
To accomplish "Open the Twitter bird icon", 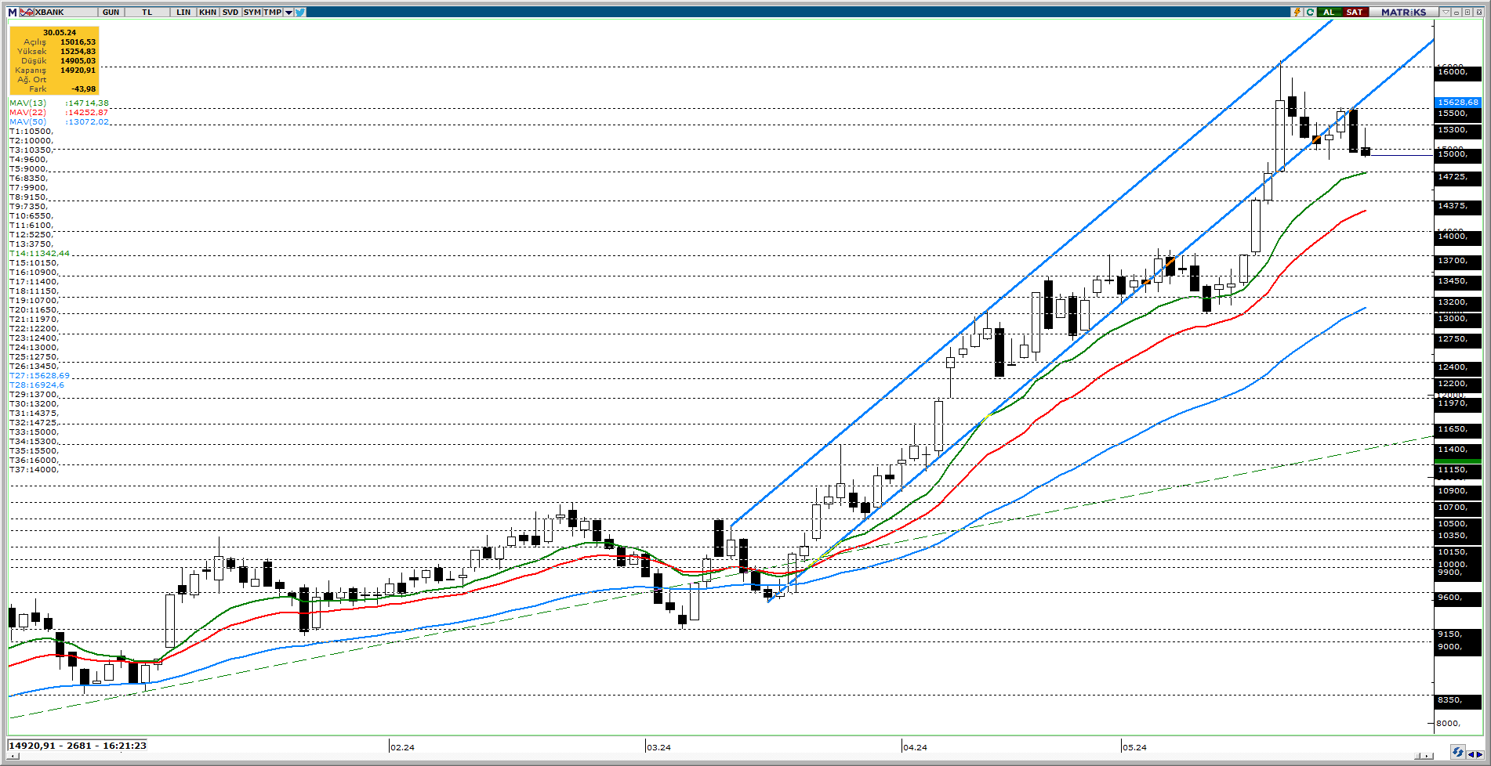I will click(x=300, y=12).
